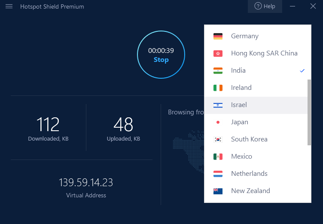Image resolution: width=323 pixels, height=224 pixels.
Task: Close the Hotspot Shield window
Action: pos(313,6)
